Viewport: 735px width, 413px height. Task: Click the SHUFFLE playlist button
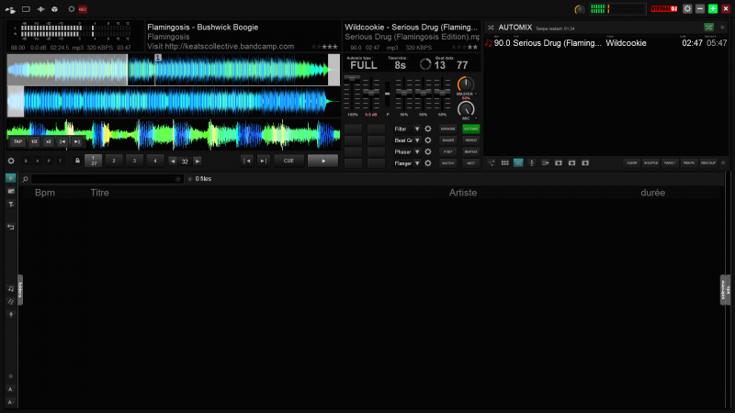coord(650,163)
